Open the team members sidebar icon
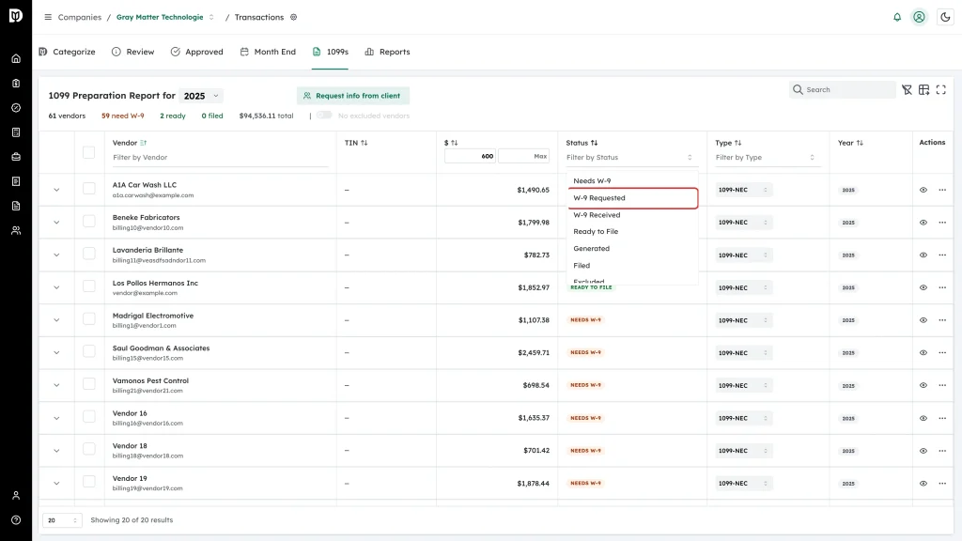Screen dimensions: 962x541 (16, 231)
